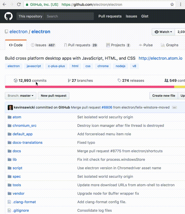Open the Chrome three-dot menu
185x214 pixels.
181,5
